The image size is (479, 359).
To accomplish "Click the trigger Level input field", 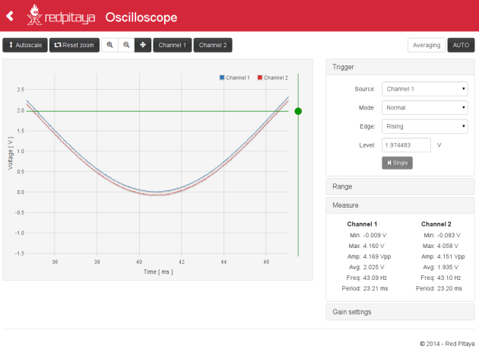I will (x=406, y=145).
